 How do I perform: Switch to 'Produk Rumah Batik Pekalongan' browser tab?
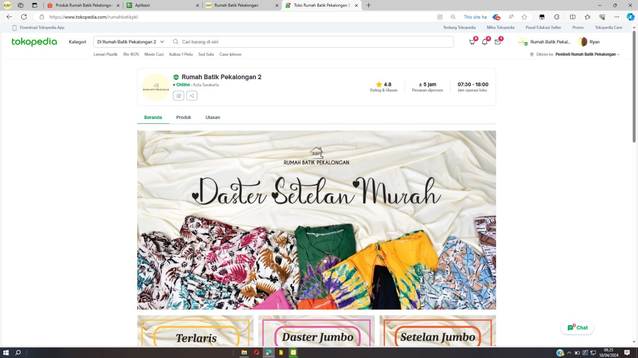click(84, 5)
